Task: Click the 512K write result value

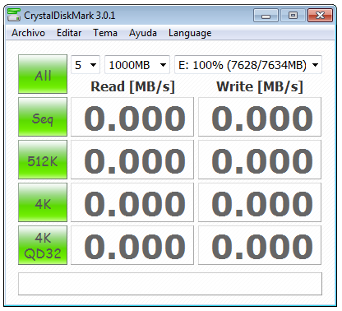Action: [260, 160]
